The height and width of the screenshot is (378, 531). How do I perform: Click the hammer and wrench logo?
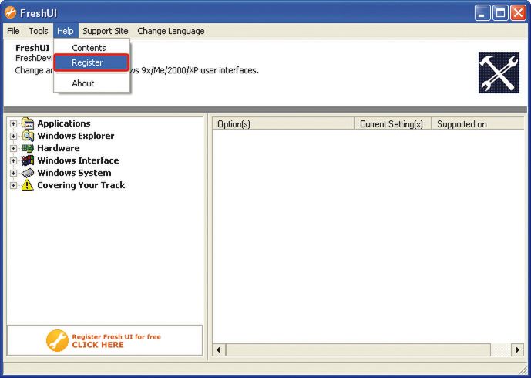point(499,73)
